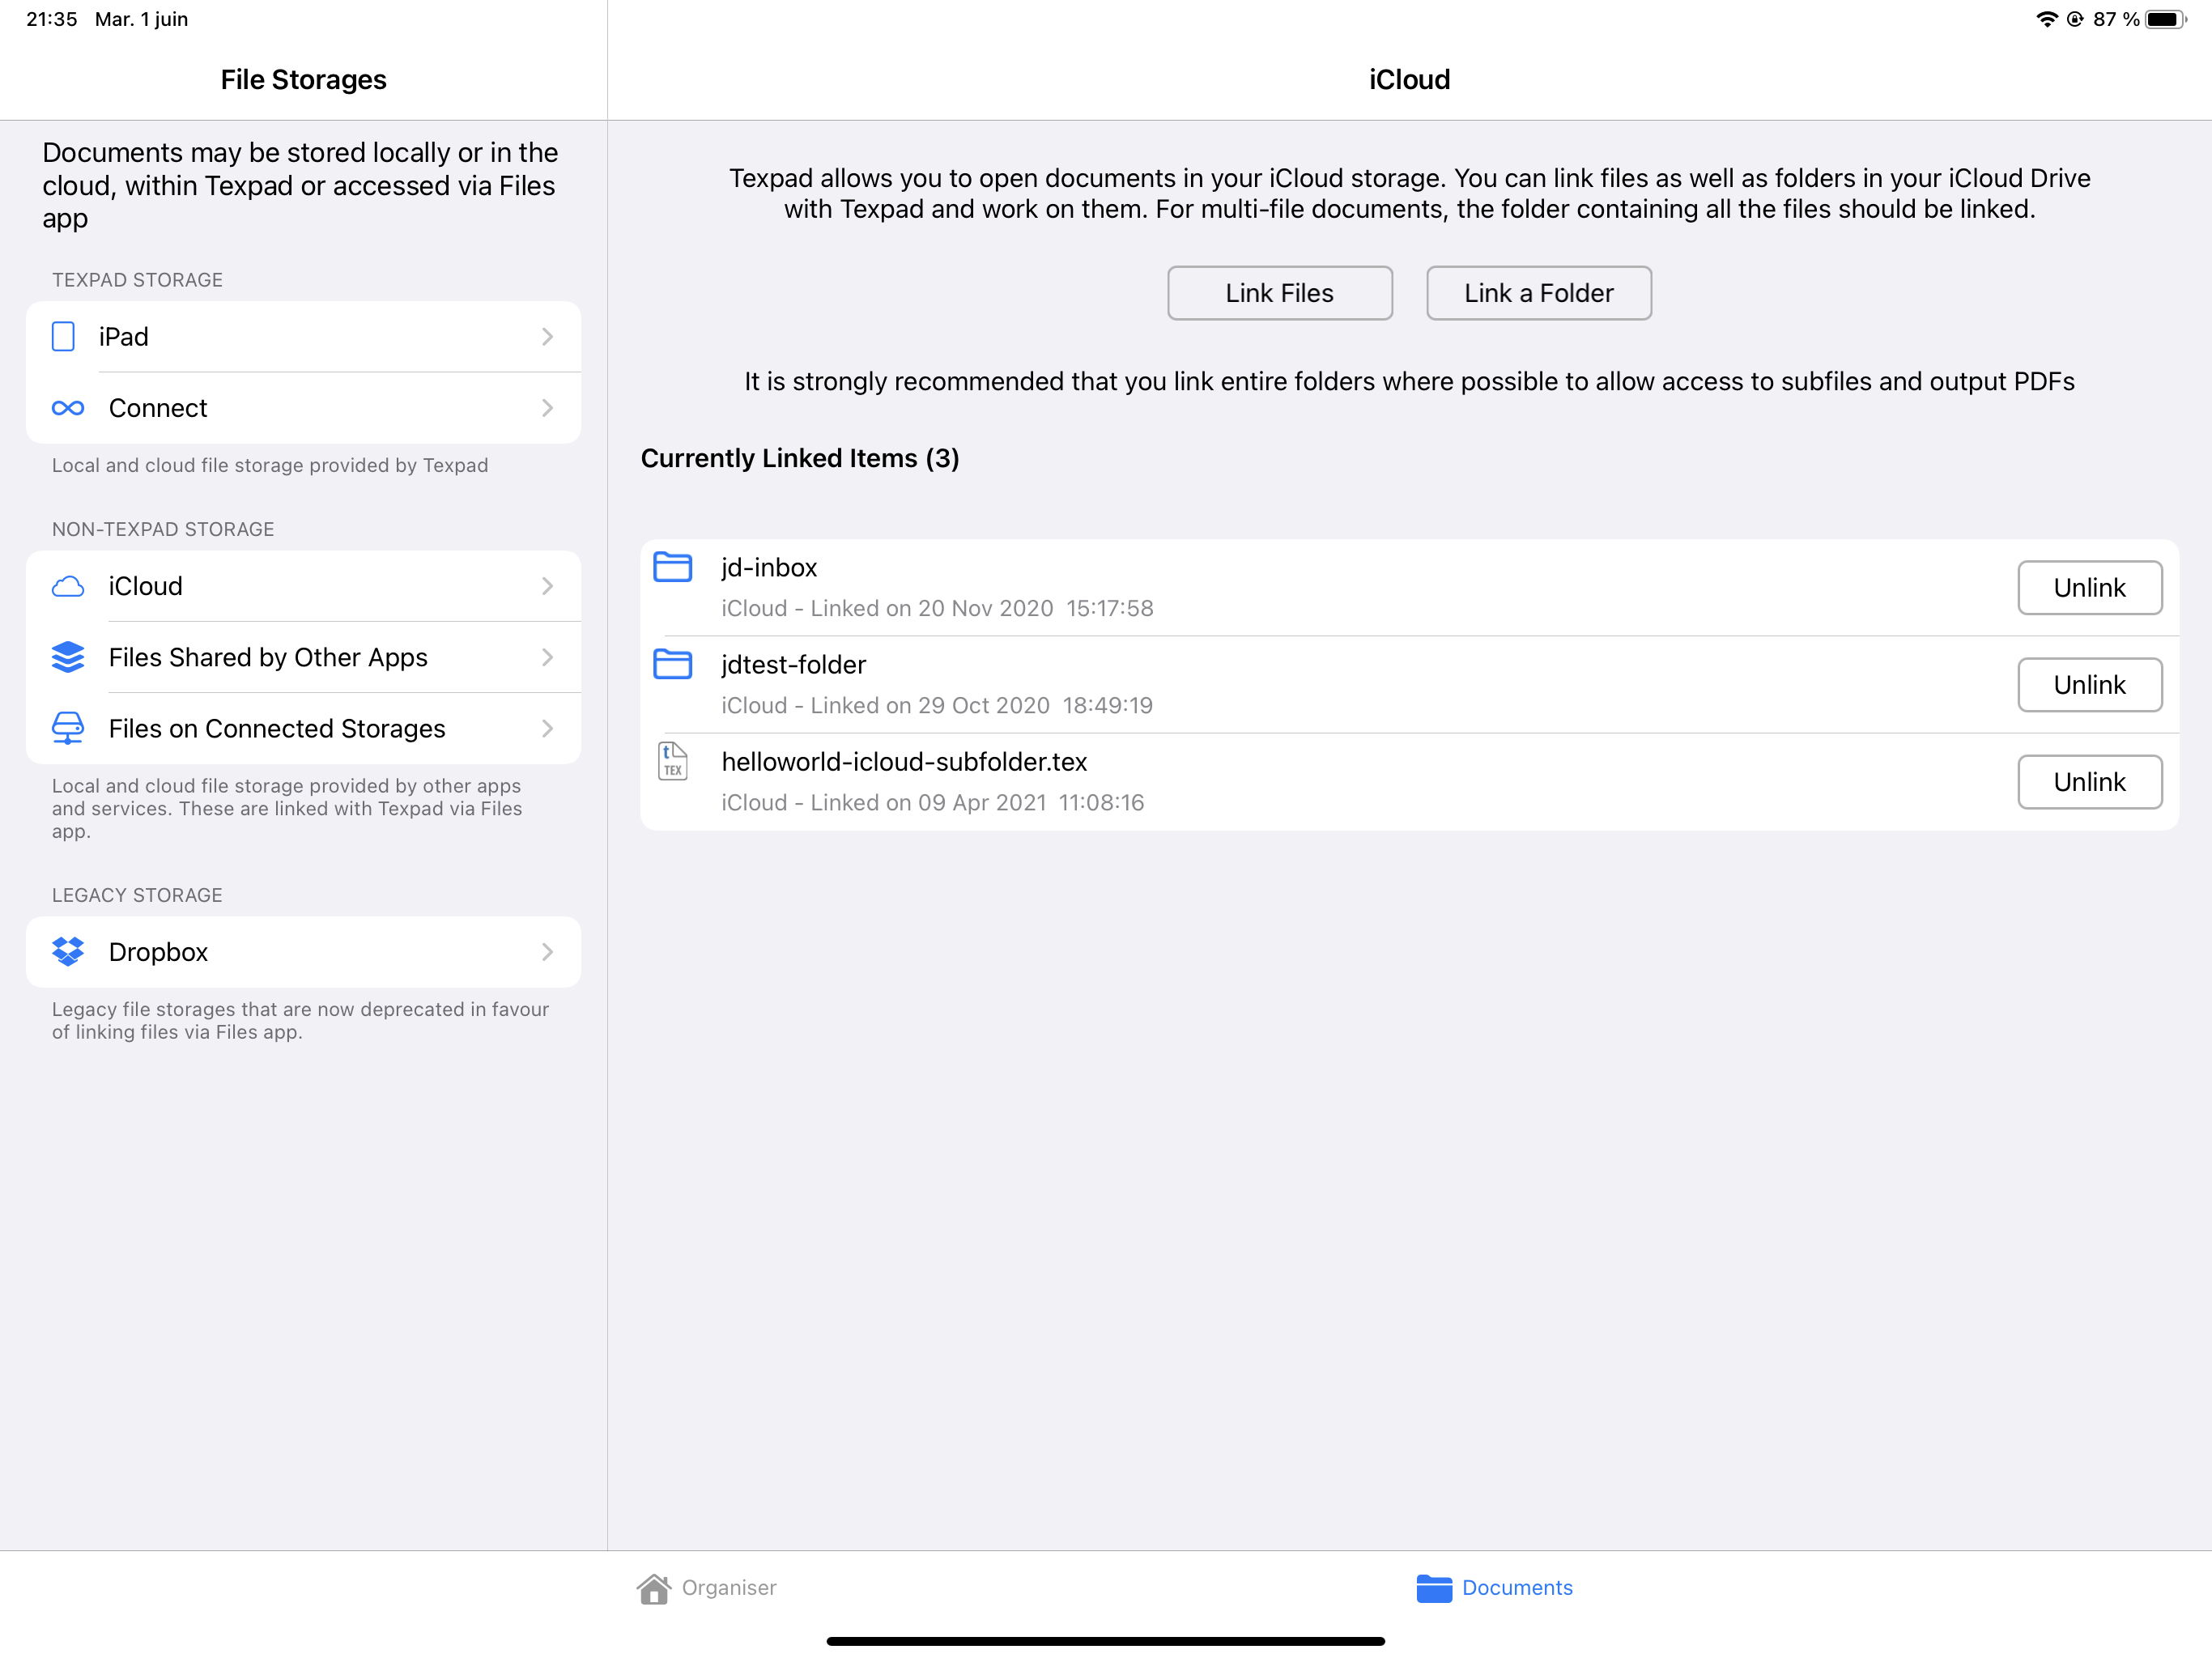Screen dimensions: 2212x1658
Task: Click the Link a Folder button
Action: (1538, 291)
